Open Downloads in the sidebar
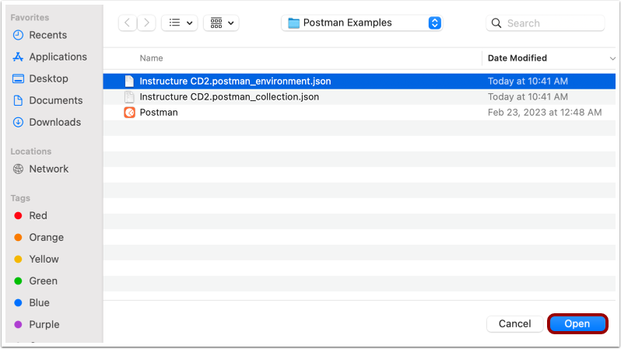 click(54, 122)
